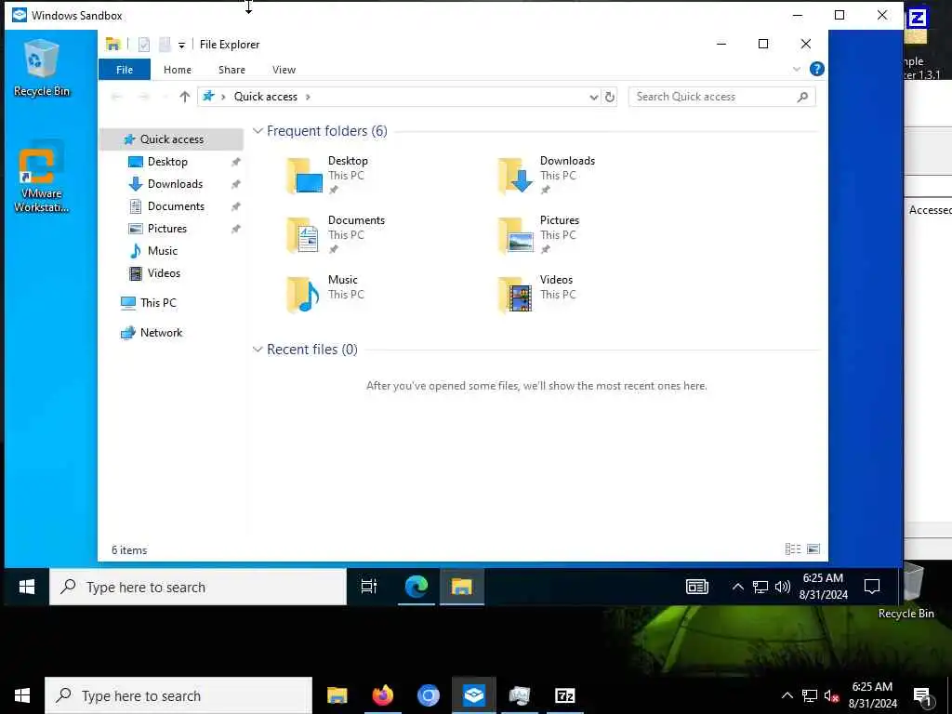Switch to Home ribbon tab
Image resolution: width=952 pixels, height=714 pixels.
(x=178, y=69)
